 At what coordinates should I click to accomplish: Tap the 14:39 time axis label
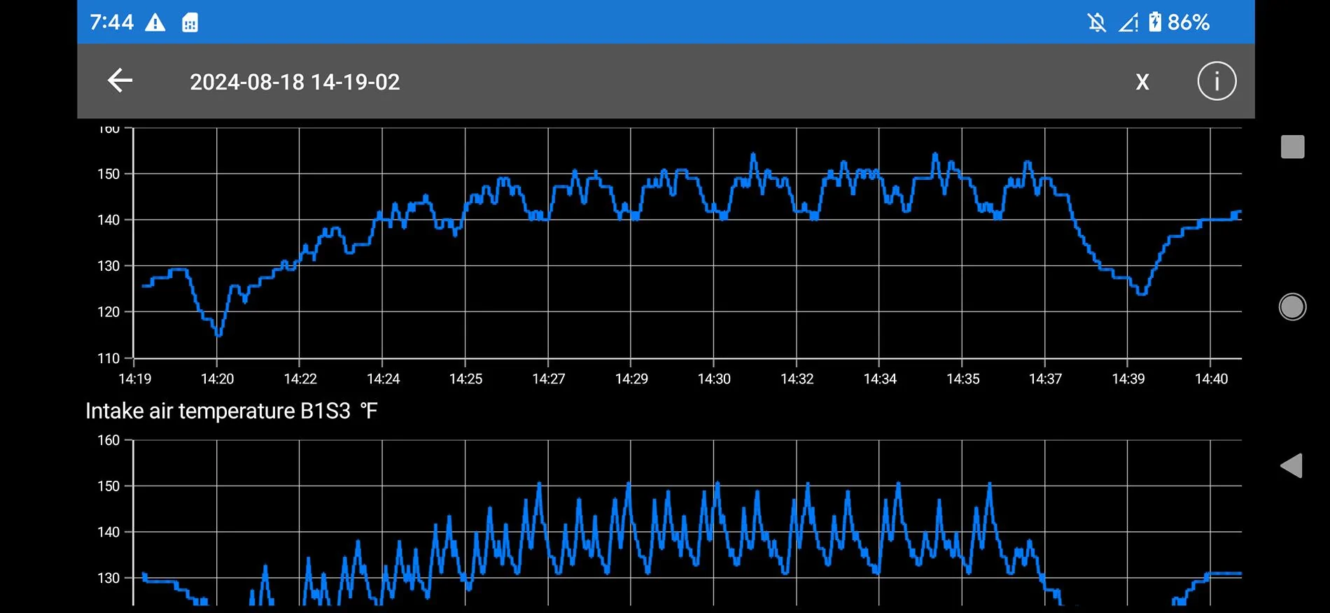coord(1128,379)
